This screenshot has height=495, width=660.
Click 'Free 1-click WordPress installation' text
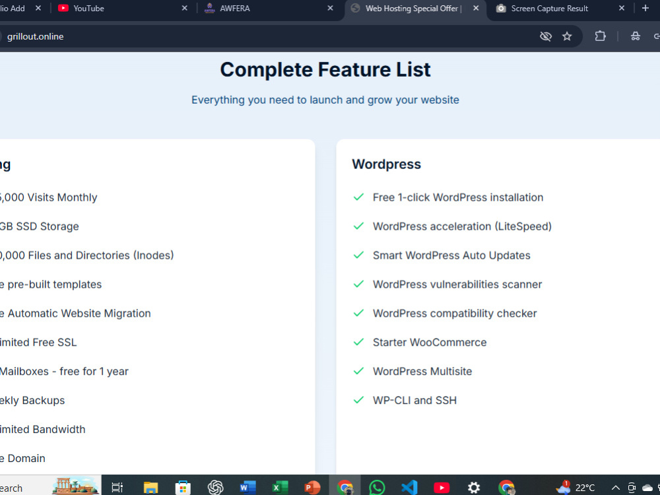tap(458, 197)
